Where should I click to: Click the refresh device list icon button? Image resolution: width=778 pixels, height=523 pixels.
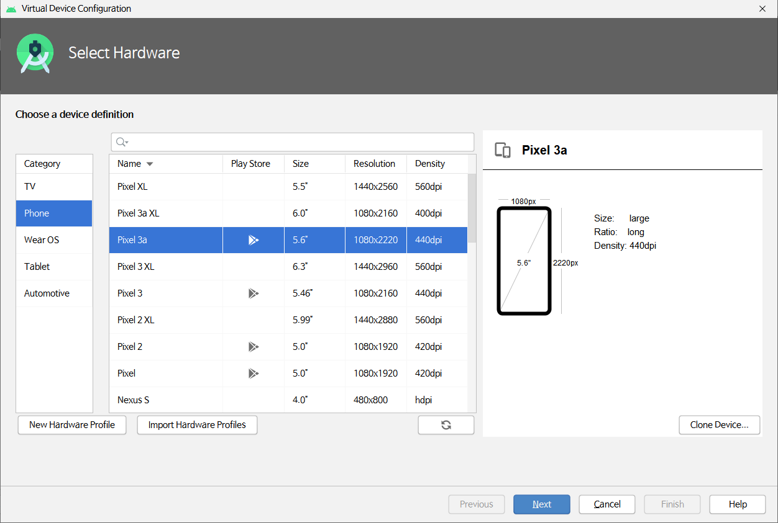(x=446, y=425)
